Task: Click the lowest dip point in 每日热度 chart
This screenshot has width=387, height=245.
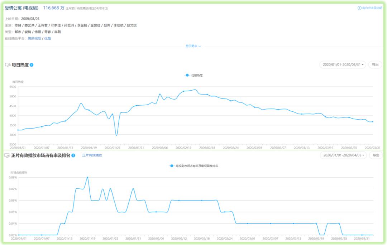Action: pos(116,135)
